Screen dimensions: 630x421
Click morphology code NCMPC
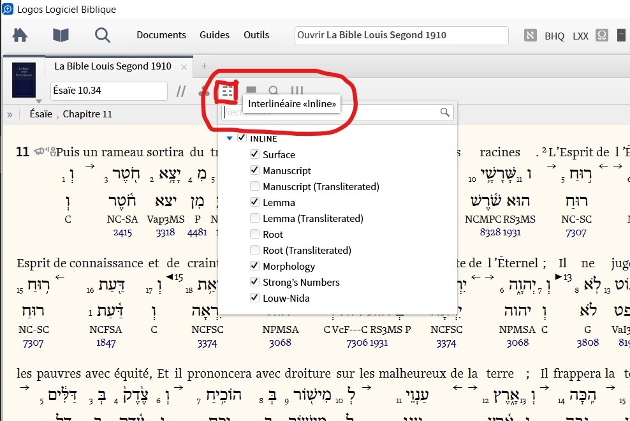click(x=483, y=219)
